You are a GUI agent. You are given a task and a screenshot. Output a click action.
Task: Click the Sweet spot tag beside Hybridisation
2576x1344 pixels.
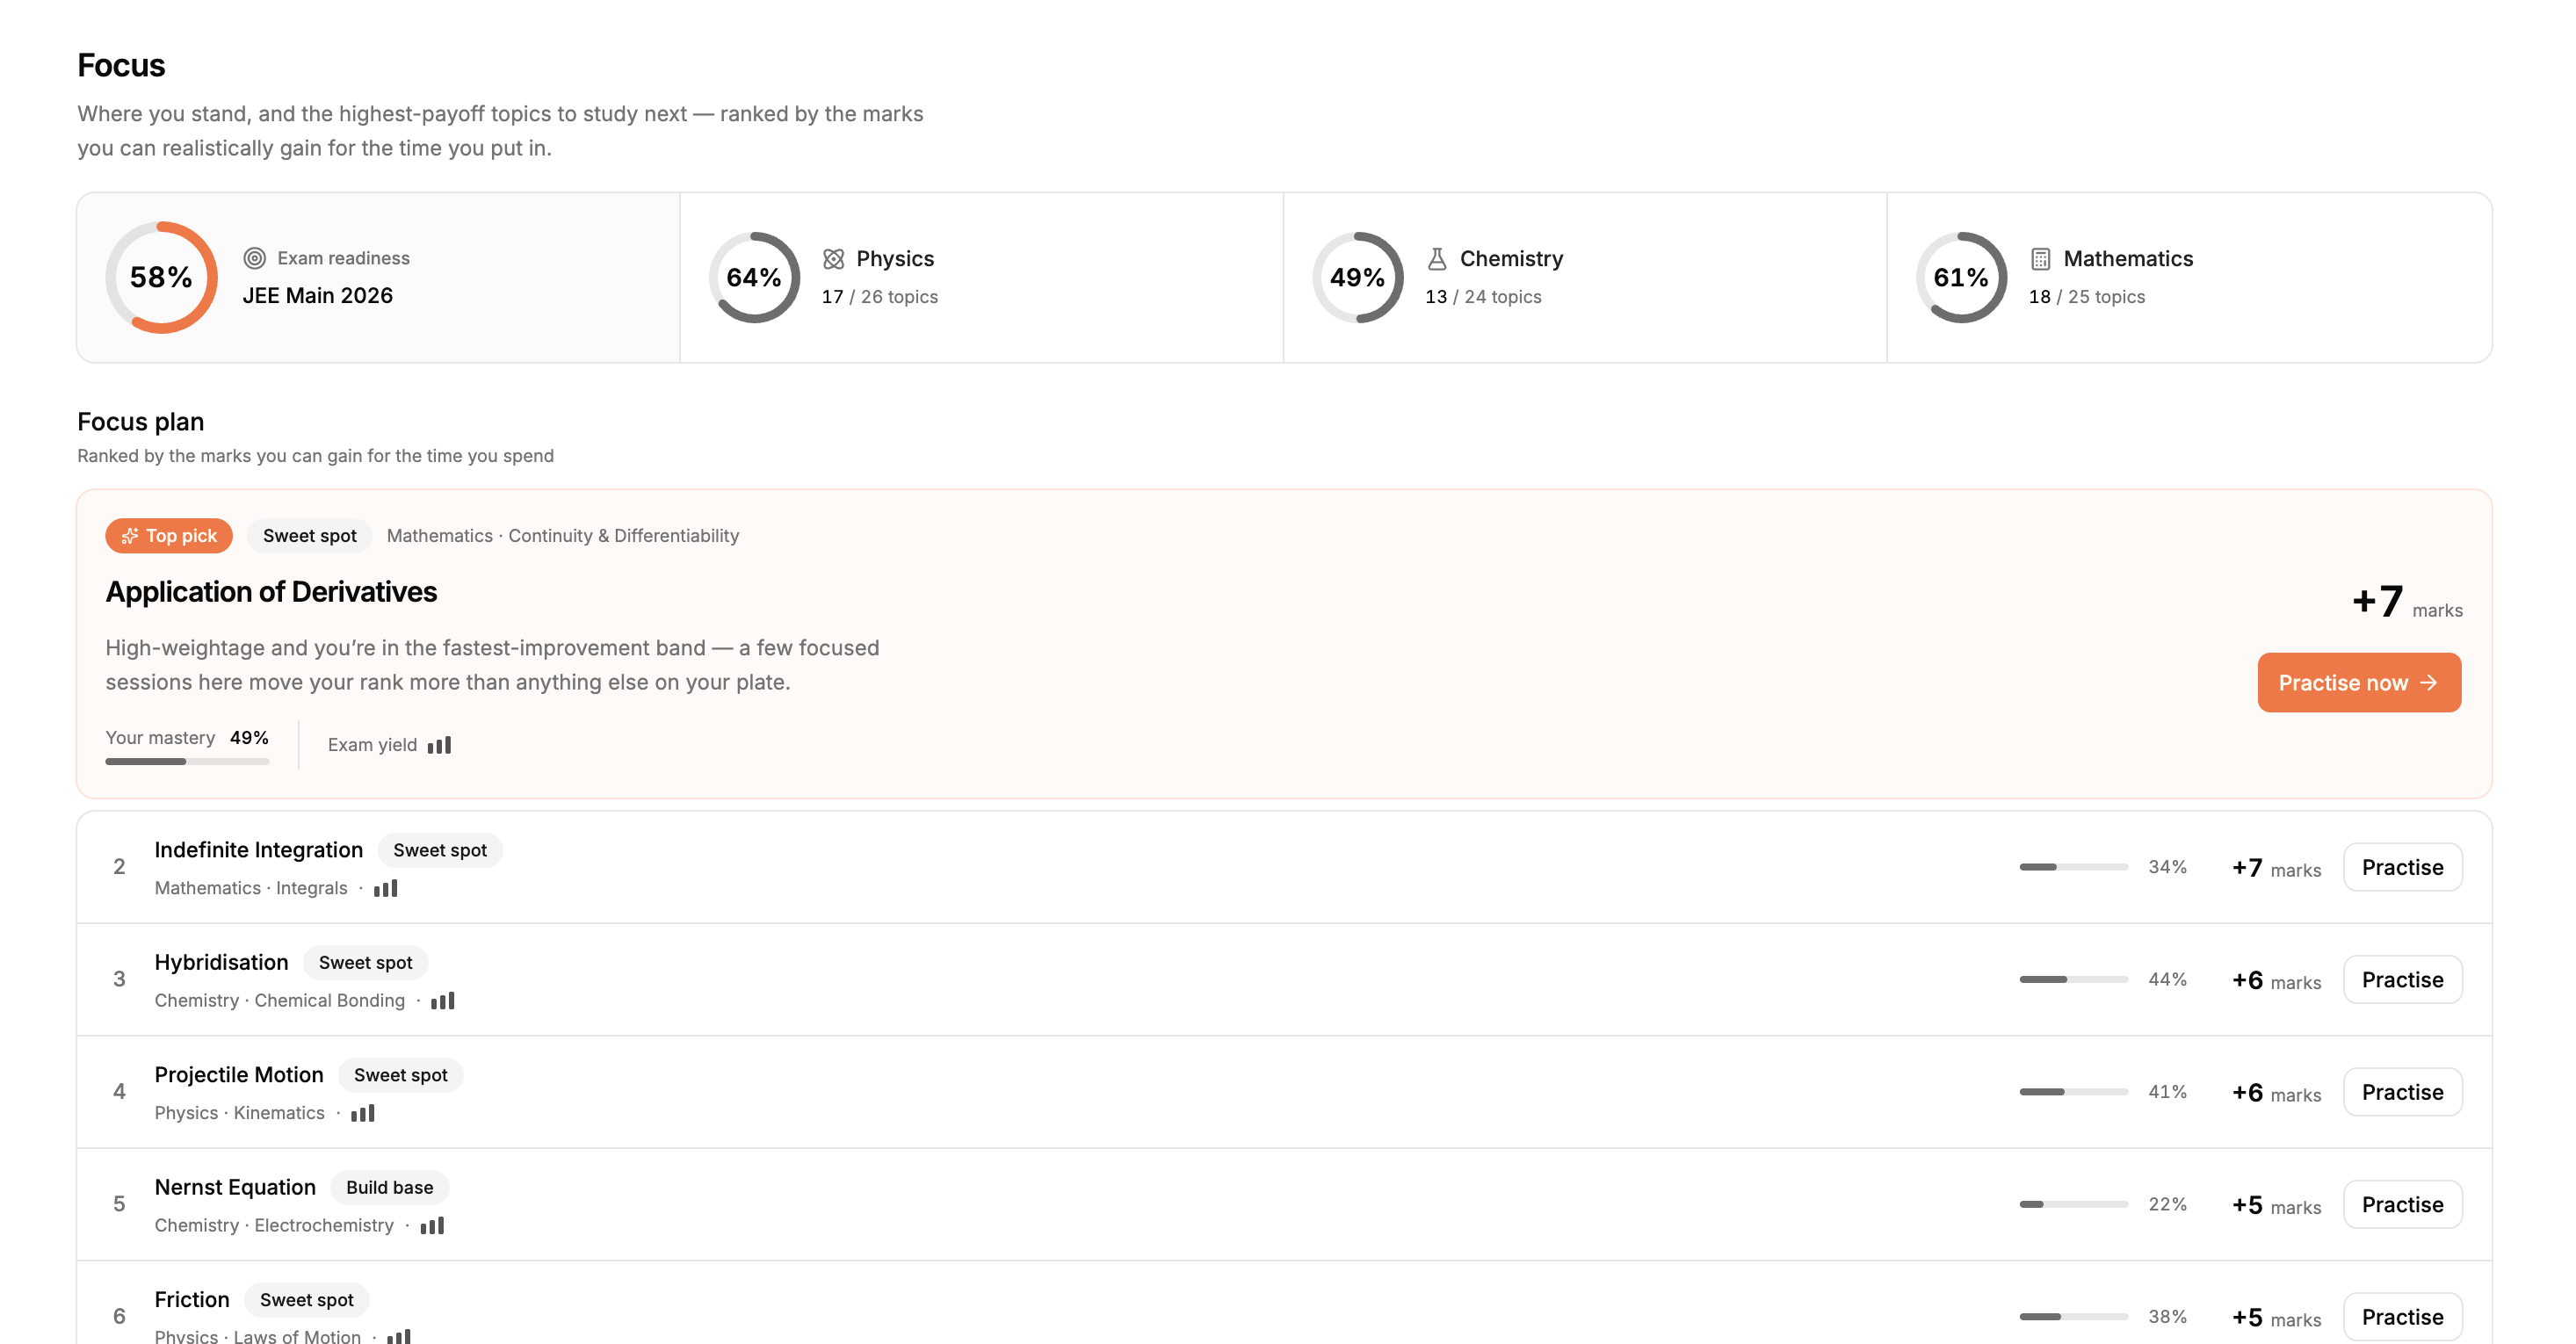pyautogui.click(x=365, y=963)
